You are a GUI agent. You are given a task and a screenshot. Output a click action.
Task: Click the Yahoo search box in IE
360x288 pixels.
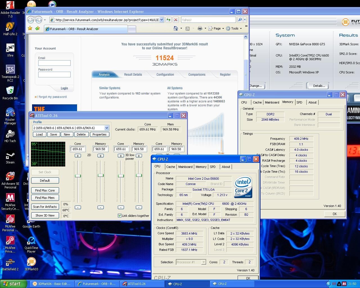[208, 20]
